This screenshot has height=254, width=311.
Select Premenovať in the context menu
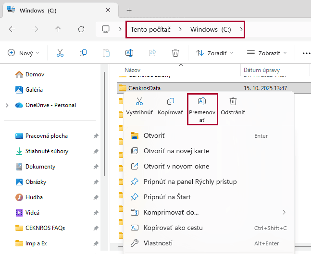pos(202,109)
